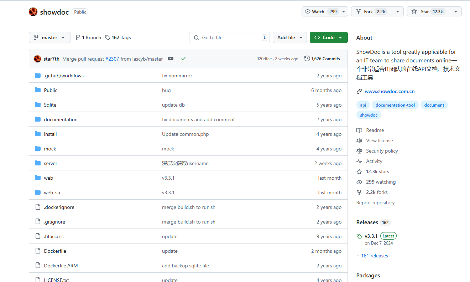470x282 pixels.
Task: Open the Security policy link
Action: pos(382,151)
